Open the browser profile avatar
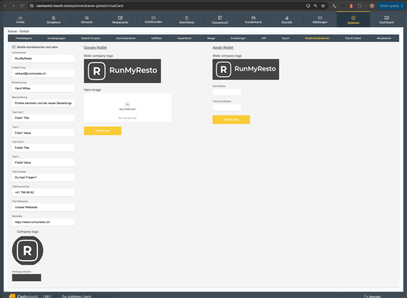407x298 pixels. point(372,6)
